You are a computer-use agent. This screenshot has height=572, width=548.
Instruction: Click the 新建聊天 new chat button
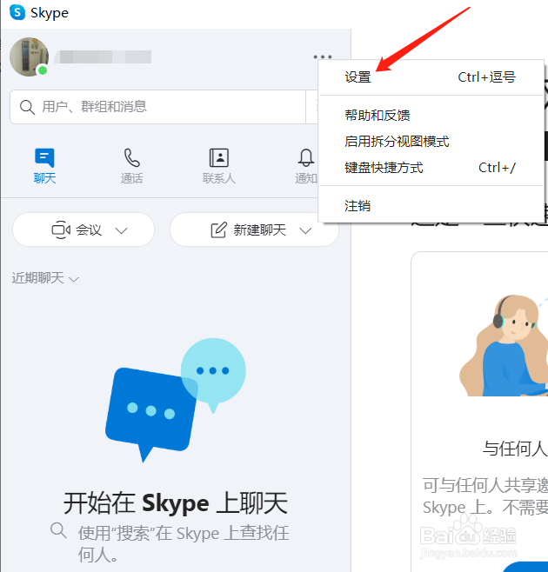coord(255,229)
